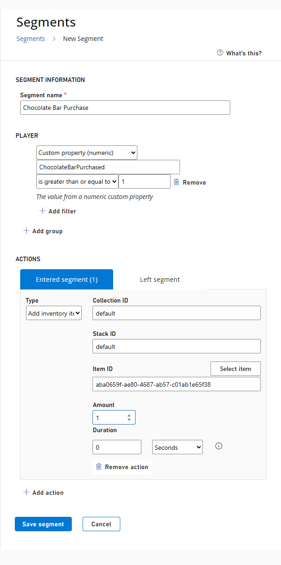Click the What's this? link text
Viewport: 281px width, 565px height.
coord(244,53)
